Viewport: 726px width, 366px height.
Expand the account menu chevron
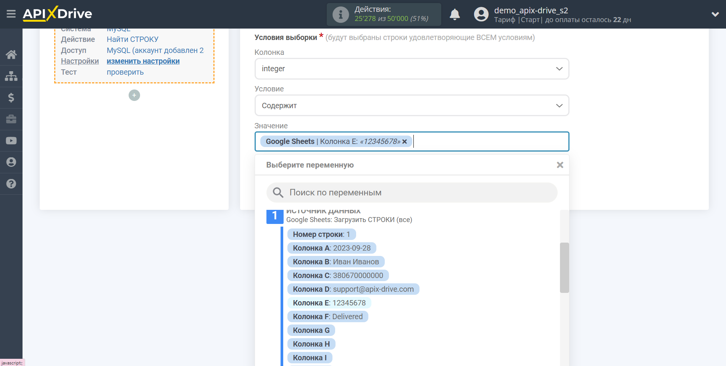click(715, 14)
